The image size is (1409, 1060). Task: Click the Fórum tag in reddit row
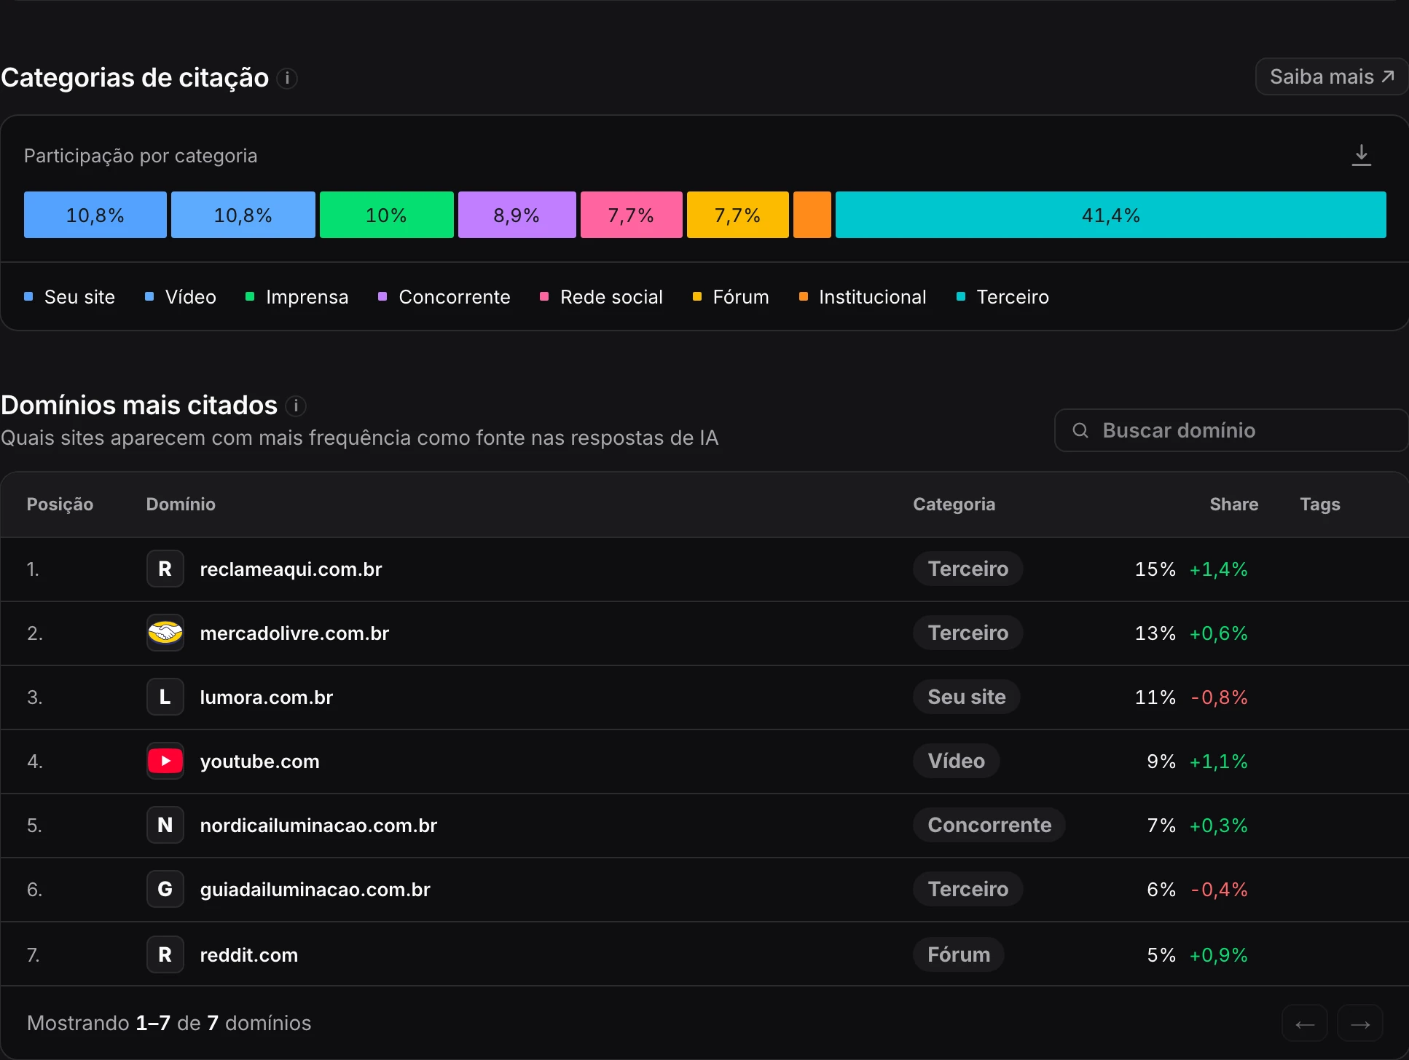(959, 954)
